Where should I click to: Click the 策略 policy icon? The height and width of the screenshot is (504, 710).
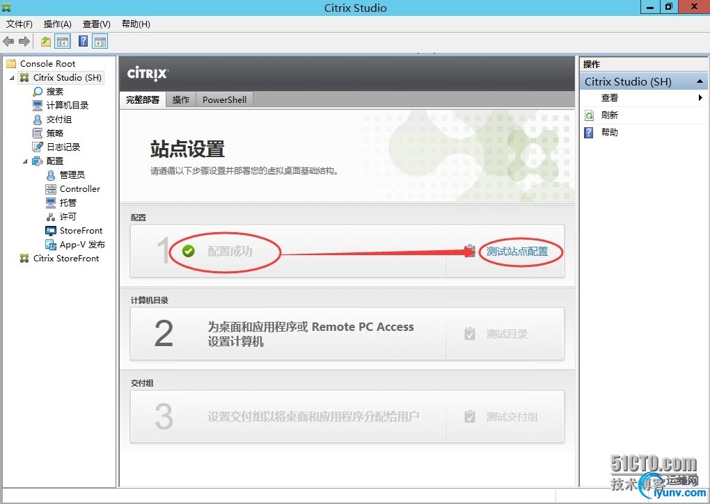38,133
